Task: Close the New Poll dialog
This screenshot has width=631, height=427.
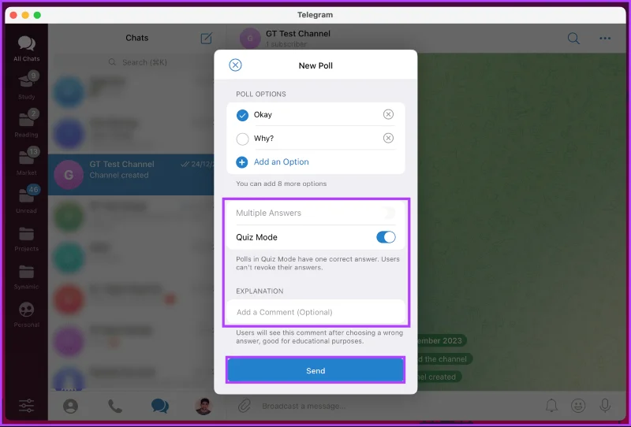Action: (235, 65)
